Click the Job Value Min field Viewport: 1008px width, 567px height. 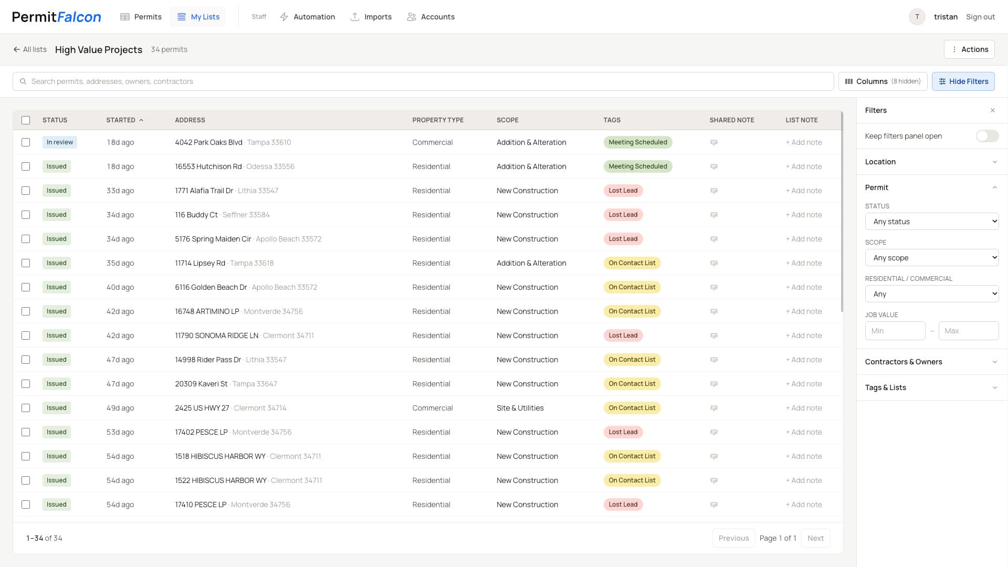pyautogui.click(x=895, y=331)
